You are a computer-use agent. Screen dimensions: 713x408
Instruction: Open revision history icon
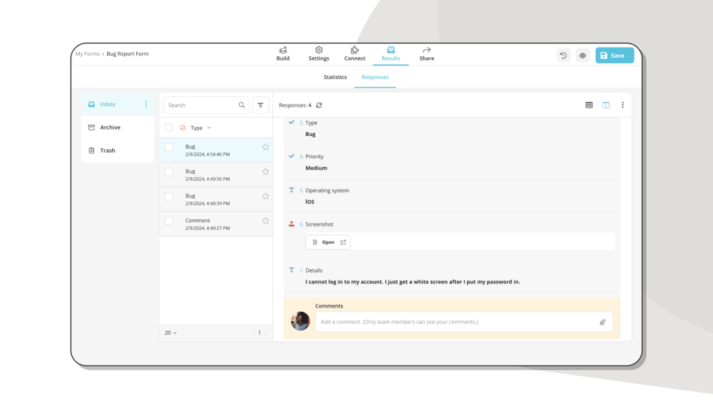pyautogui.click(x=563, y=56)
